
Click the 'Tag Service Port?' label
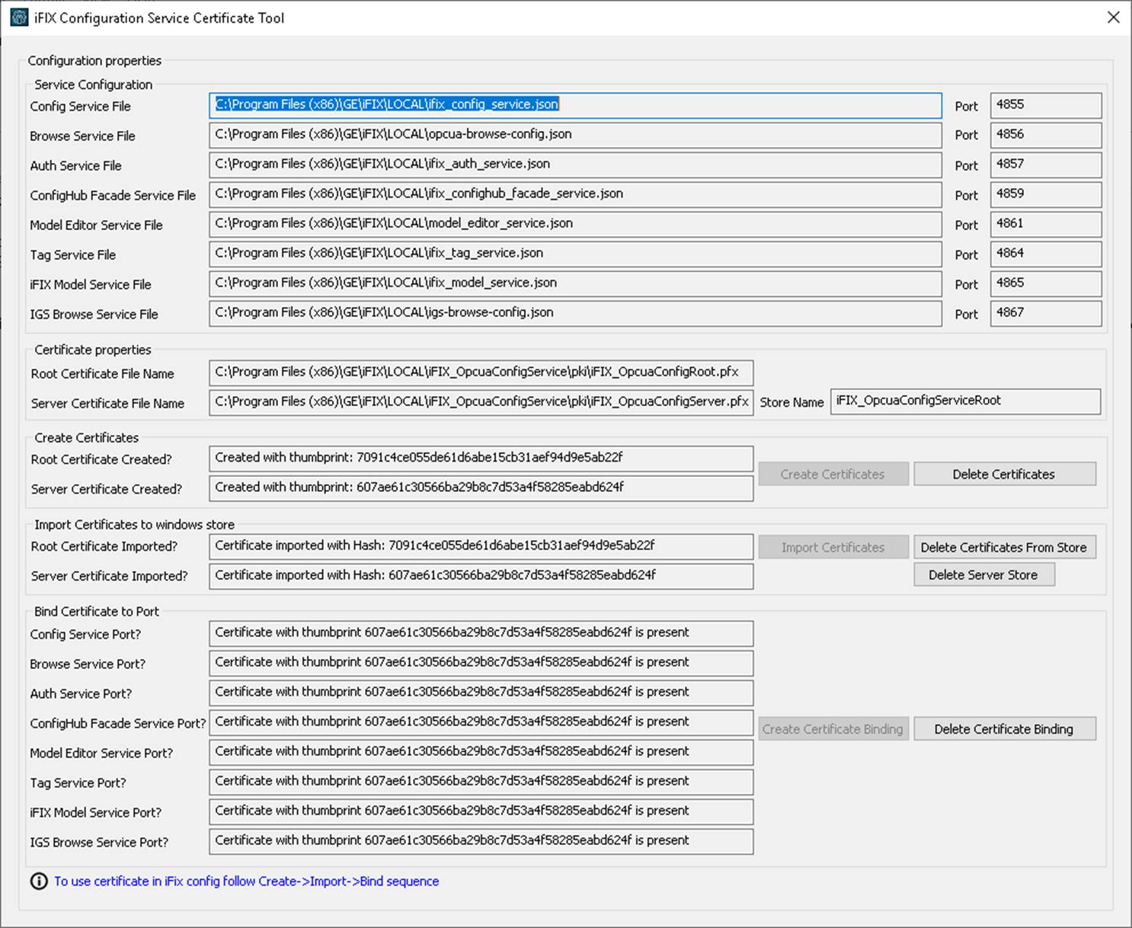click(78, 782)
